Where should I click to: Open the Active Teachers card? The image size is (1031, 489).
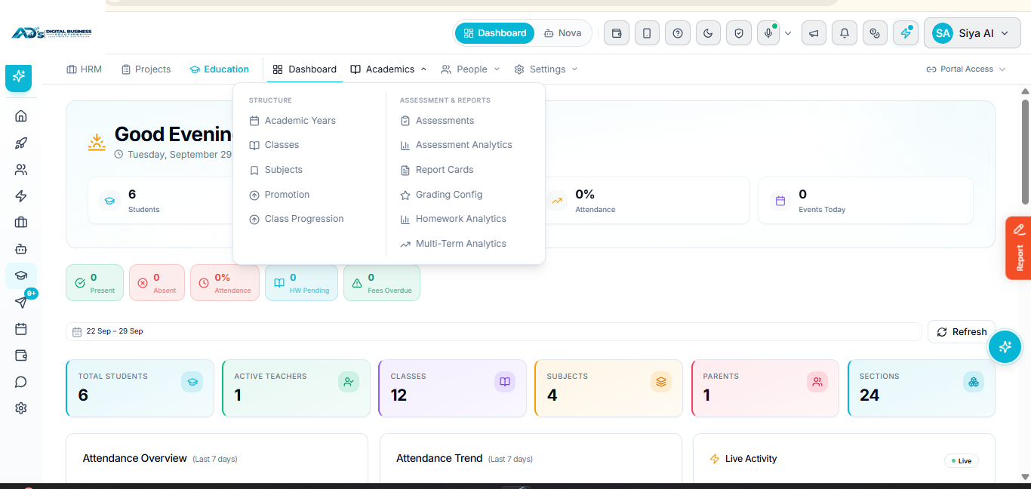tap(296, 388)
